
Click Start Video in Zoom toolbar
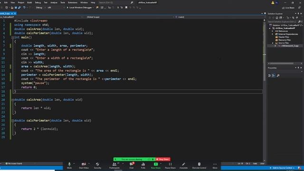point(84,166)
